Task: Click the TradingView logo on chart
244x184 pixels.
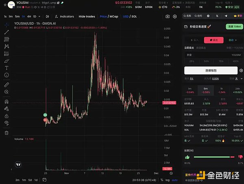Action: (18, 165)
